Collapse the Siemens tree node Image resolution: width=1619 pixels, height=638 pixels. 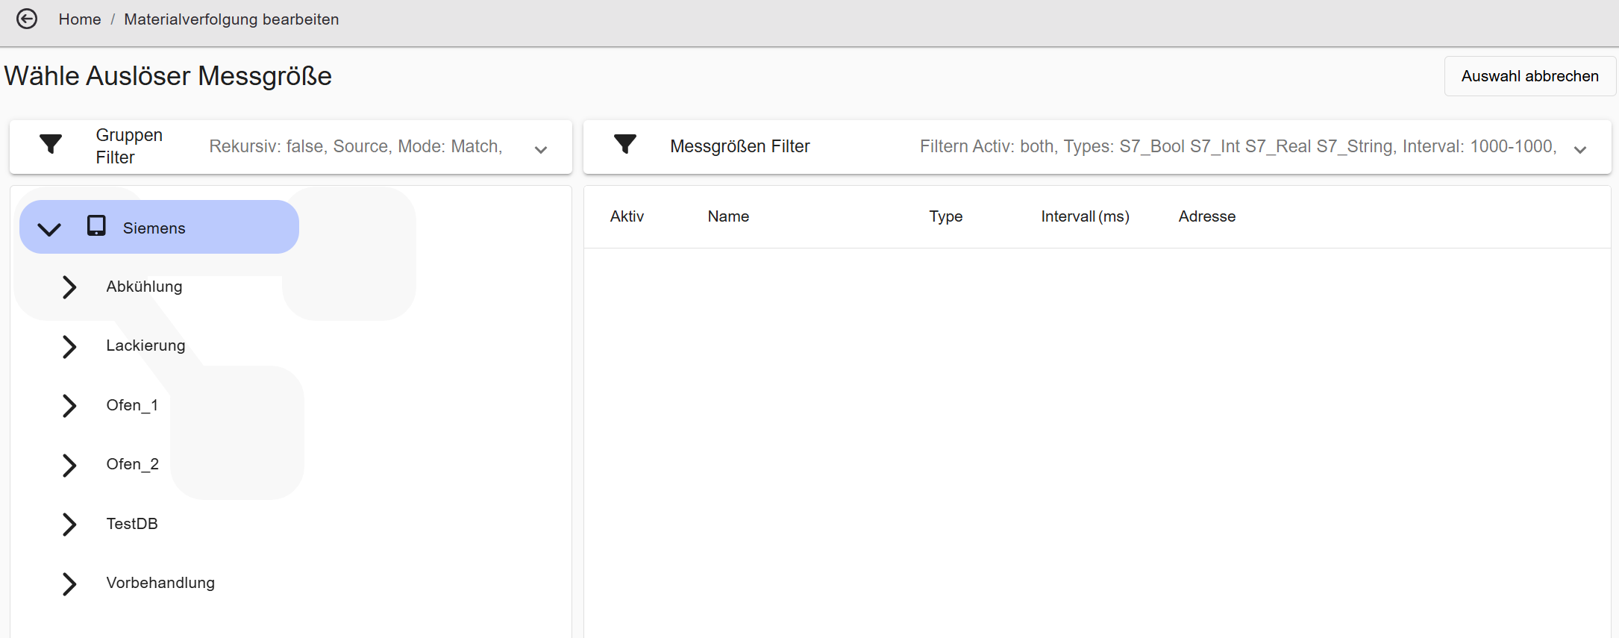pos(49,228)
